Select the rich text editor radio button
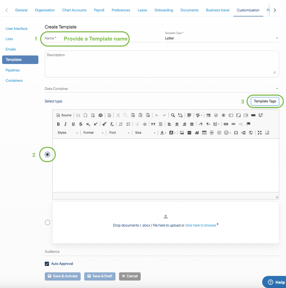This screenshot has height=288, width=286. (x=48, y=155)
